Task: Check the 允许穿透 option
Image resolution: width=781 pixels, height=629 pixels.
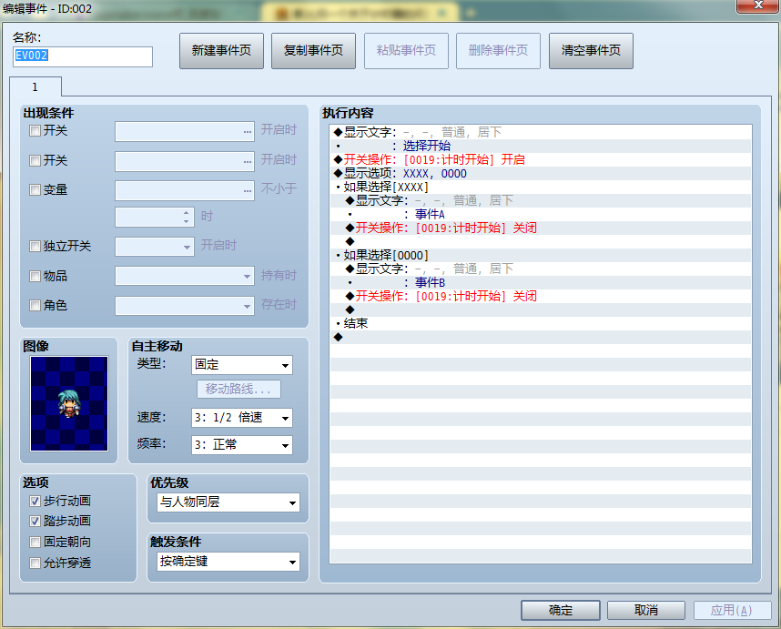Action: [x=35, y=563]
